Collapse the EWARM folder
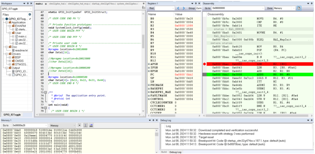Image resolution: width=315 pixels, height=154 pixels. pos(10,26)
